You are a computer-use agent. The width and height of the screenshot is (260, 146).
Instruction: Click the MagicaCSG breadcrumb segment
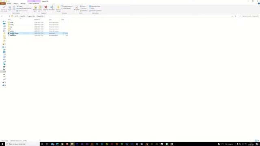[x=40, y=16]
